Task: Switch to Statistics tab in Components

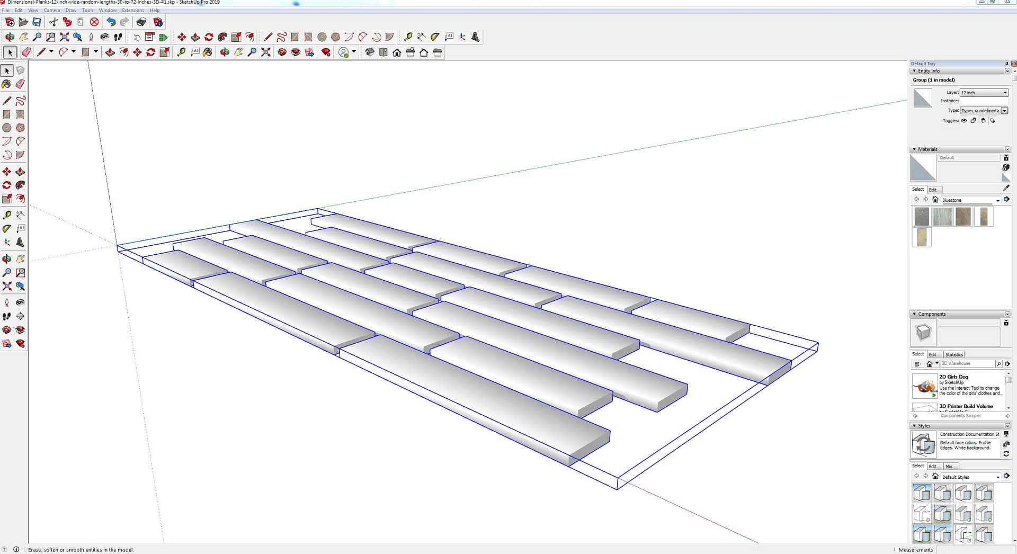Action: coord(954,354)
